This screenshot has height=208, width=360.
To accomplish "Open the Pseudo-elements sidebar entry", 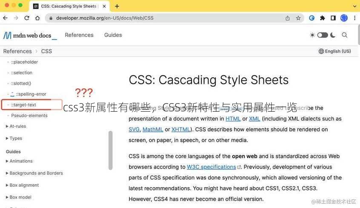I will pyautogui.click(x=29, y=115).
